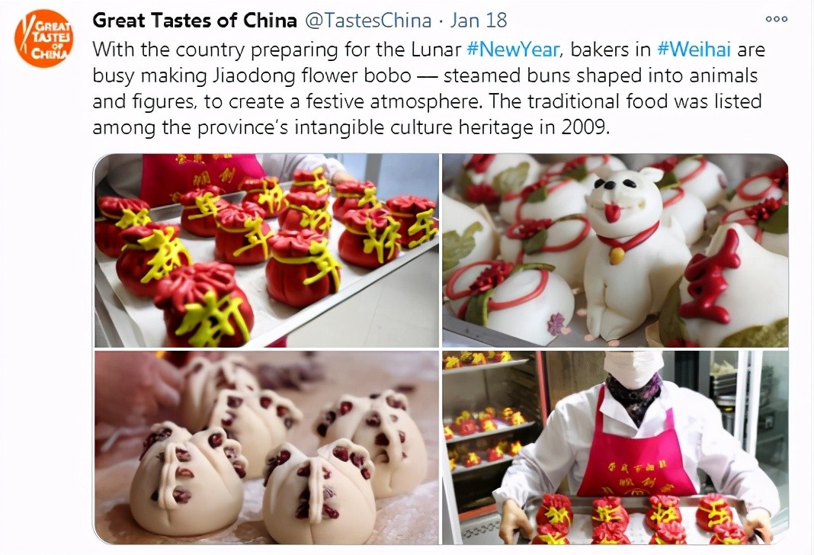Image resolution: width=814 pixels, height=555 pixels.
Task: Open the white pig bun photo
Action: (615, 250)
